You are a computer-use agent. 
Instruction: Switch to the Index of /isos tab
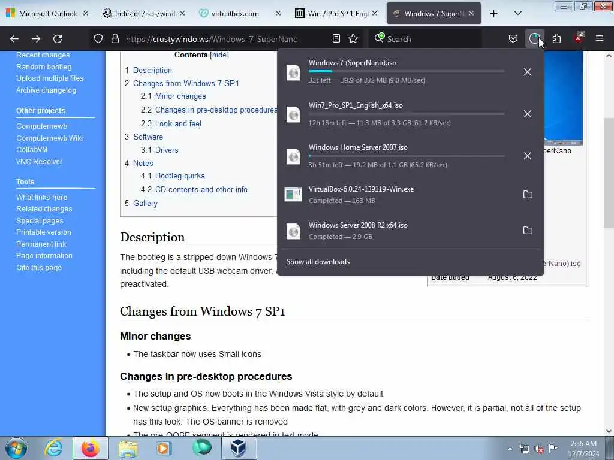[143, 13]
